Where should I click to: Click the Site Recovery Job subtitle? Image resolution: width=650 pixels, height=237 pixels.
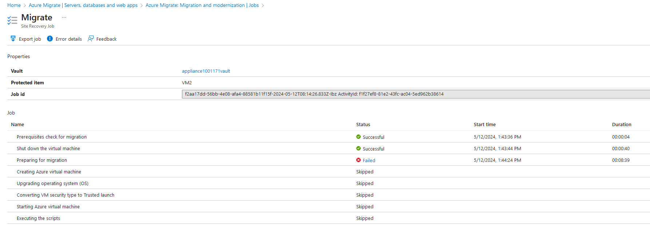(x=37, y=26)
